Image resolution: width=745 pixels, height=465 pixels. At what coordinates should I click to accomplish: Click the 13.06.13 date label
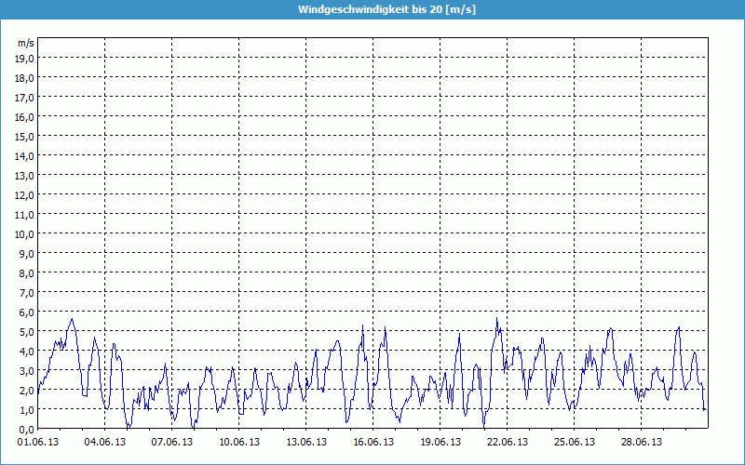click(306, 443)
